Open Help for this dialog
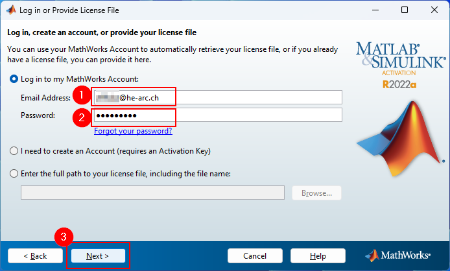Image resolution: width=450 pixels, height=271 pixels. [318, 256]
